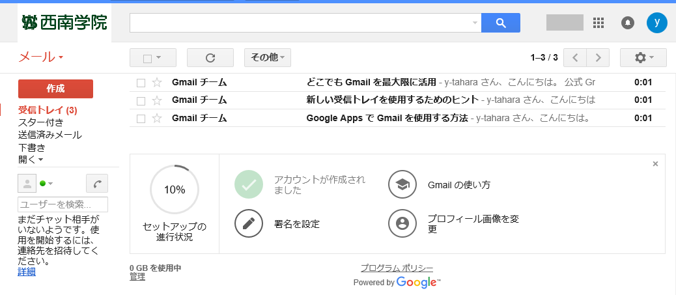Open the Google apps grid icon
Image resolution: width=676 pixels, height=295 pixels.
(x=599, y=23)
